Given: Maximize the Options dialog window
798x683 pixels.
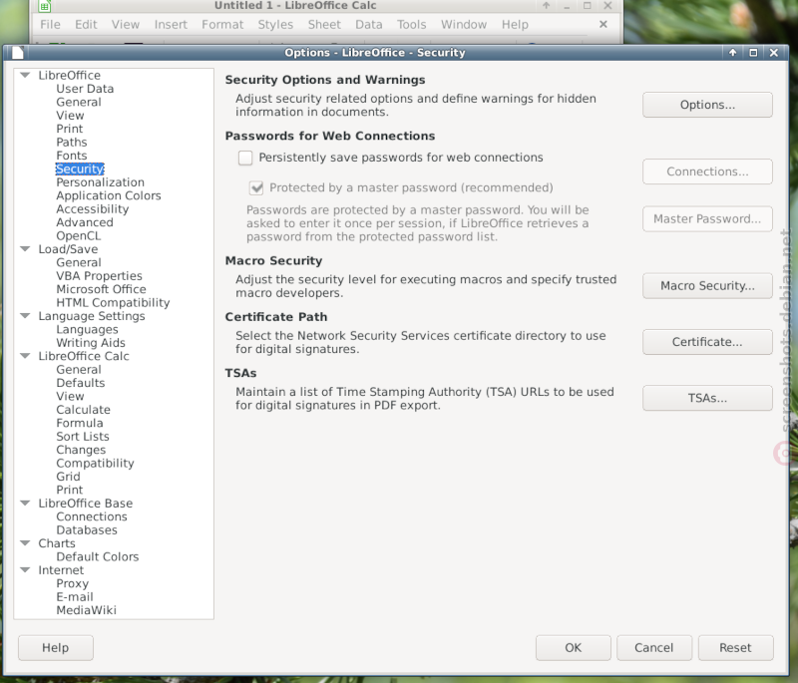Looking at the screenshot, I should point(753,53).
